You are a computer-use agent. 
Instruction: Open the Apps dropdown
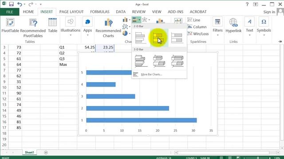(x=88, y=26)
